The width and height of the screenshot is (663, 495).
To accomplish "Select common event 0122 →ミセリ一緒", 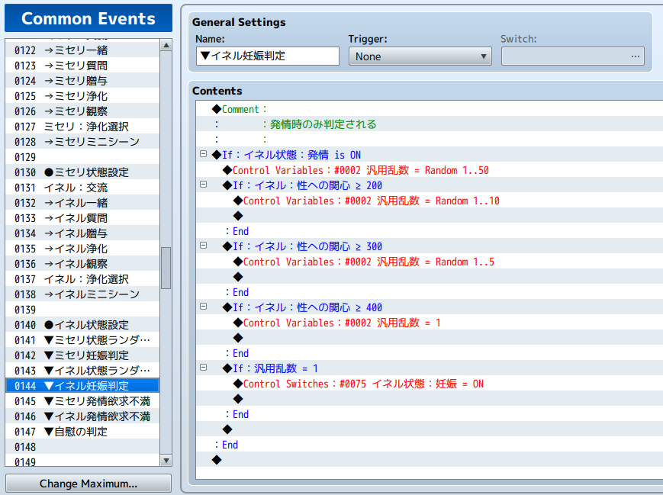I will point(82,50).
